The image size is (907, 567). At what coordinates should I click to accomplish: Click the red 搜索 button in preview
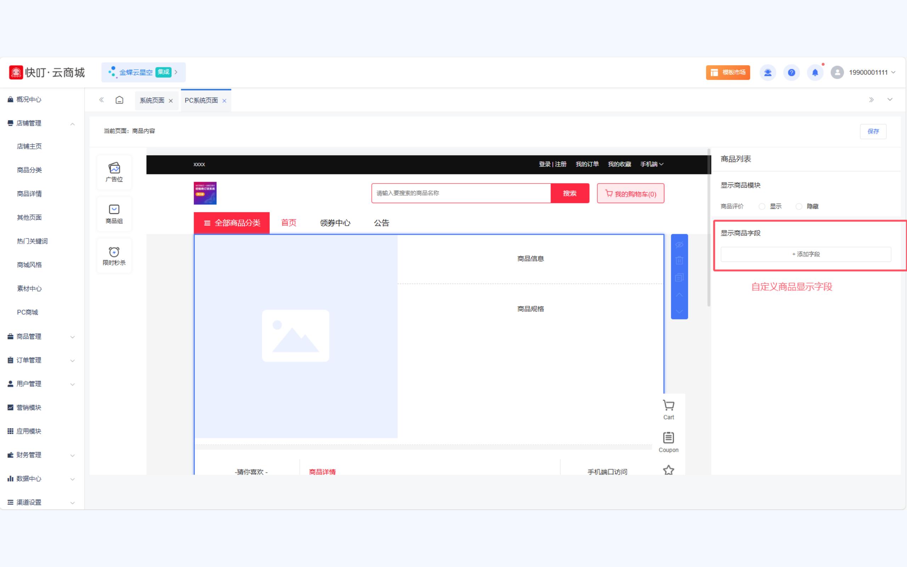click(570, 193)
